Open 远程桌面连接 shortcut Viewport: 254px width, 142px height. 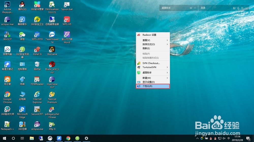[52, 21]
